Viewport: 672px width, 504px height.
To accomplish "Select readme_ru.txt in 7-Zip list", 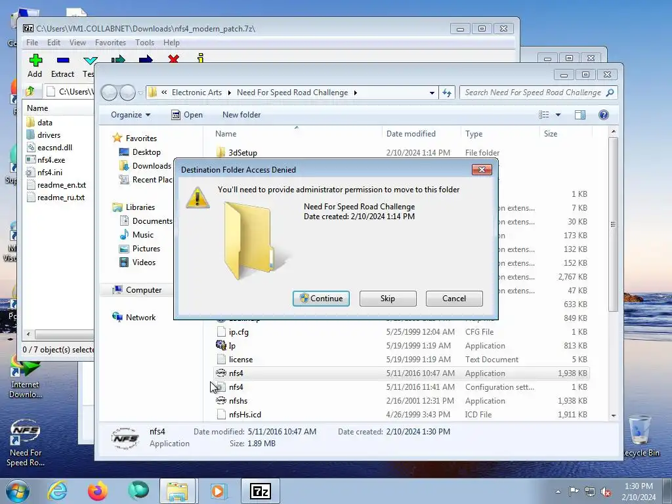I will pyautogui.click(x=61, y=197).
